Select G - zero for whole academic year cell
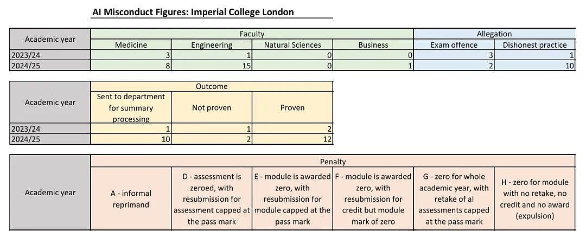This screenshot has width=586, height=231. (454, 198)
